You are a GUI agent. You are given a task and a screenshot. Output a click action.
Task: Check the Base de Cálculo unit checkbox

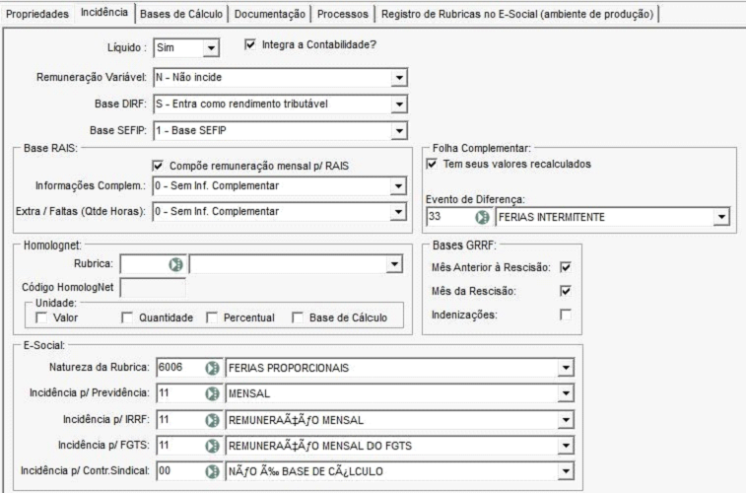[x=298, y=317]
